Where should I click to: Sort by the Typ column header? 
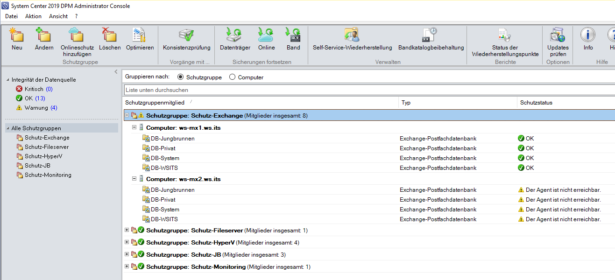tap(458, 103)
